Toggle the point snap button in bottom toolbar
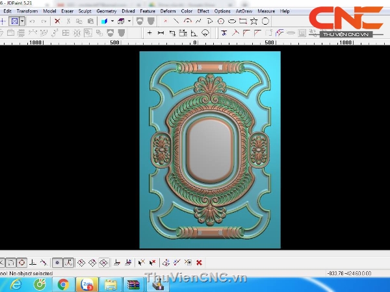The image size is (390, 292). [57, 263]
